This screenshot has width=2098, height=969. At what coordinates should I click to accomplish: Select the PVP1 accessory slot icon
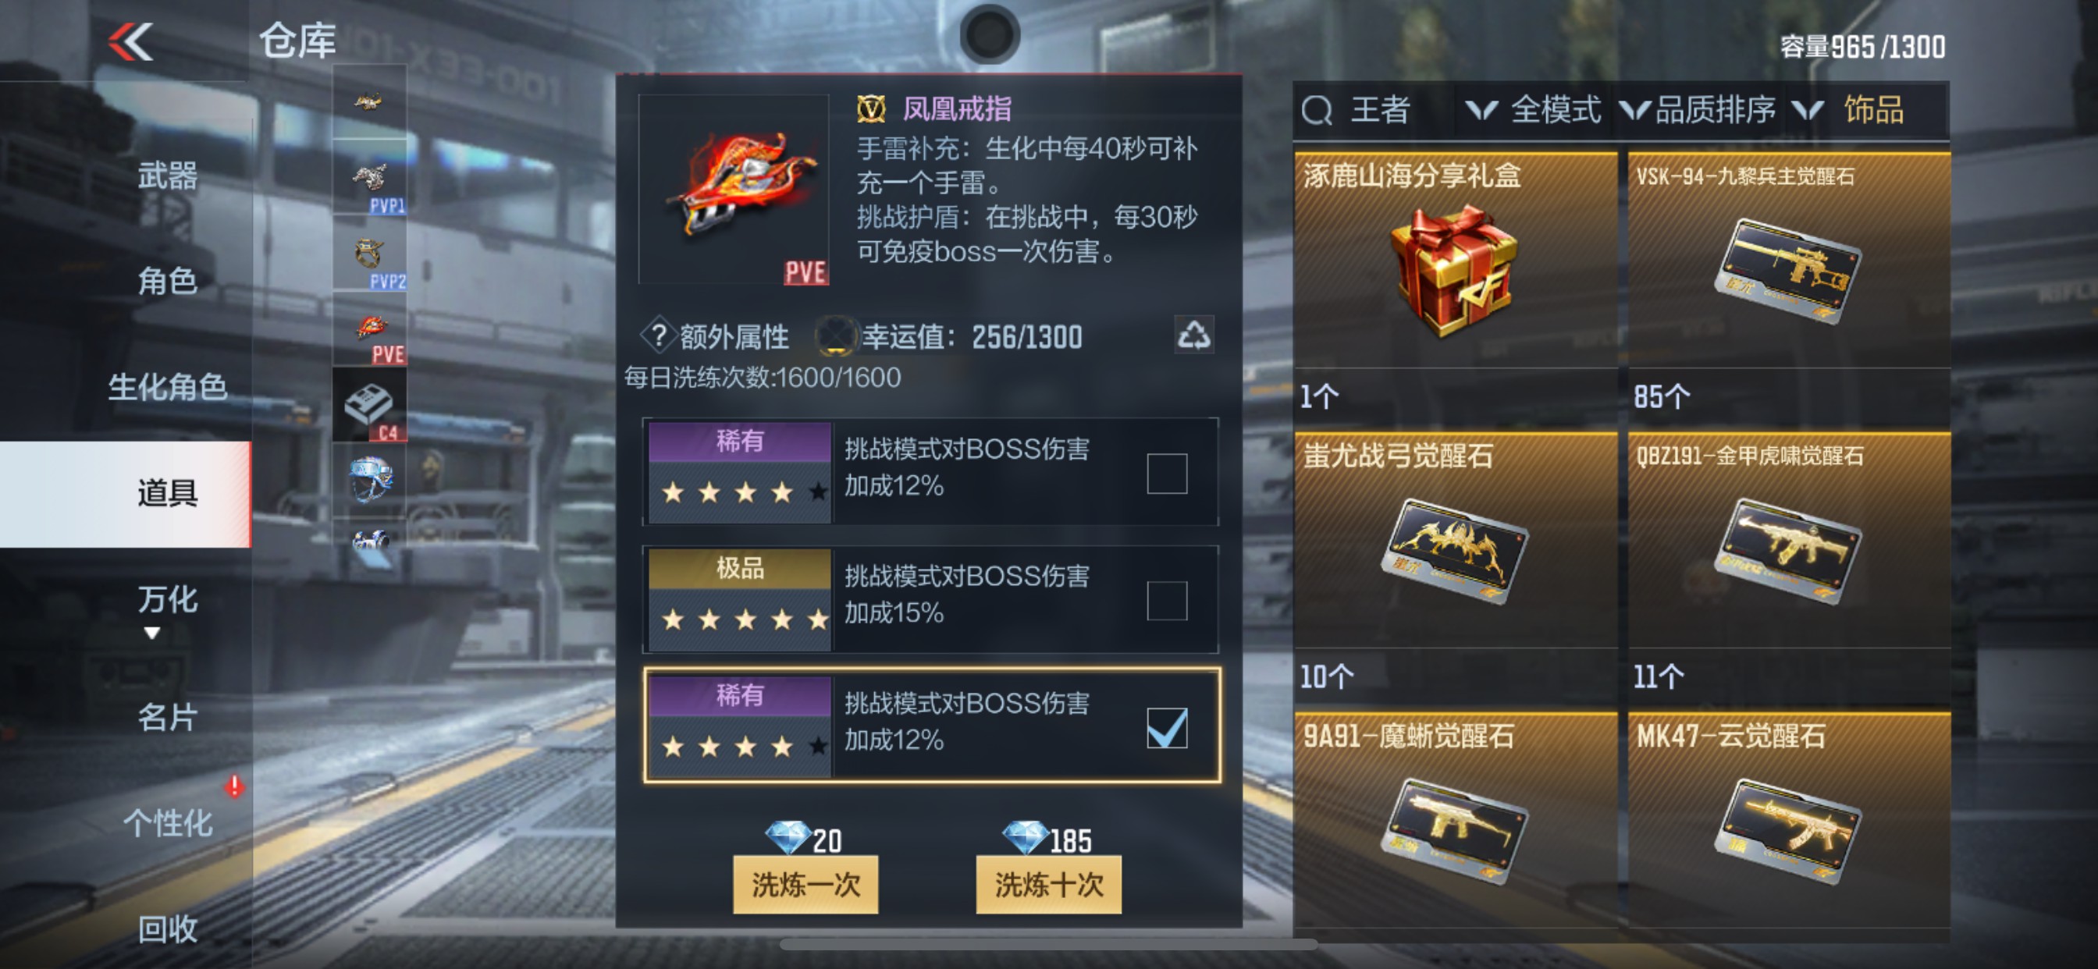point(370,179)
